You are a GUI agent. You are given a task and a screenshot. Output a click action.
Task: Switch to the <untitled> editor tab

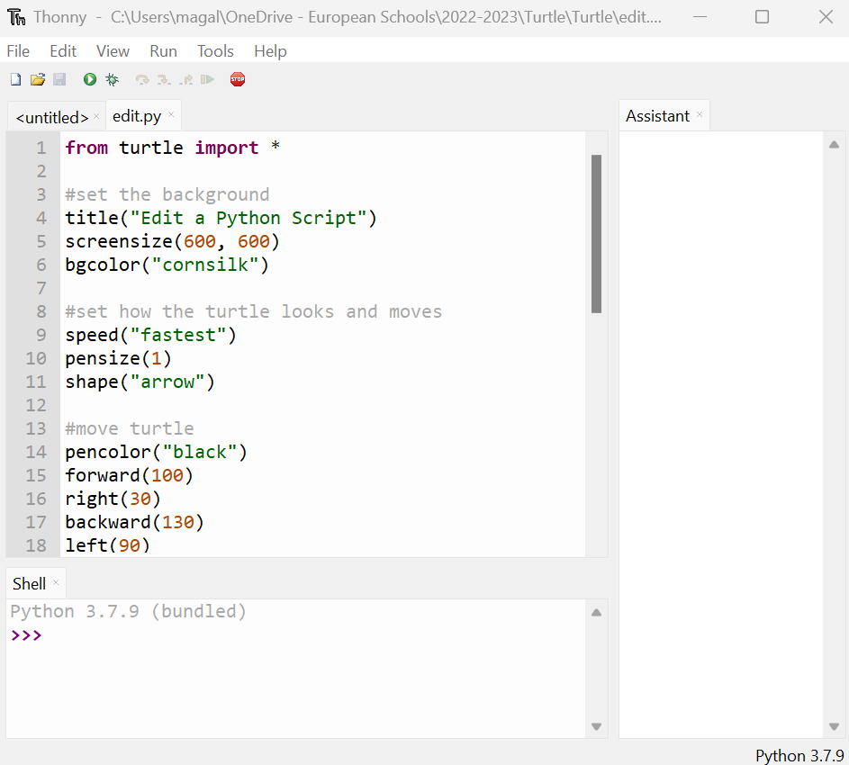52,117
